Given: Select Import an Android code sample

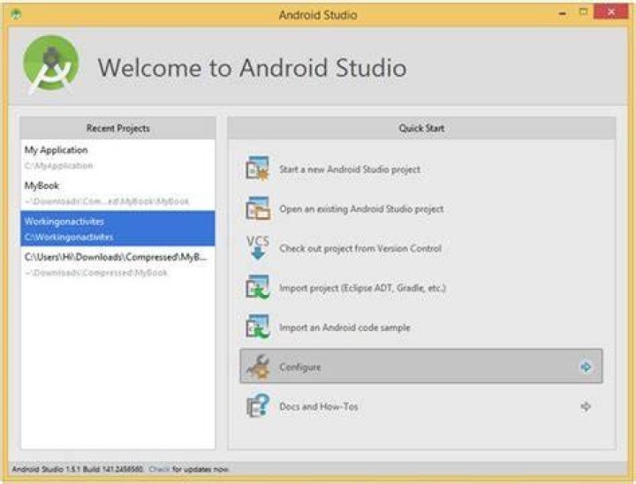Looking at the screenshot, I should click(x=344, y=328).
